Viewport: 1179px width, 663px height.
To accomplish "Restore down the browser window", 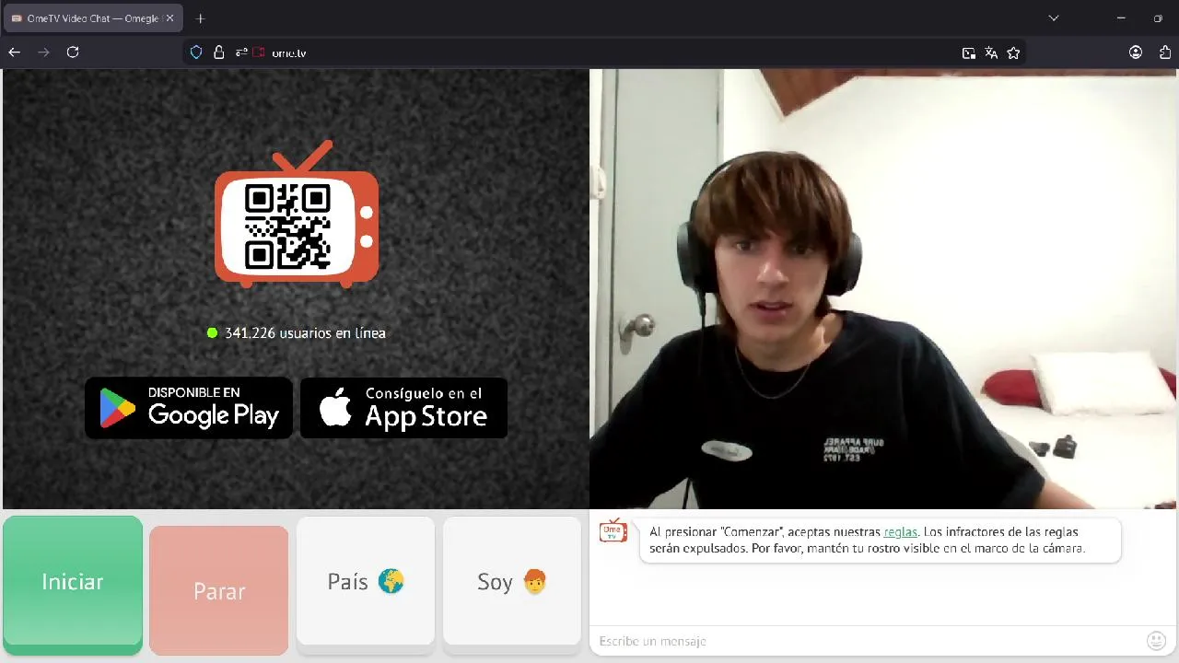I will 1158,17.
